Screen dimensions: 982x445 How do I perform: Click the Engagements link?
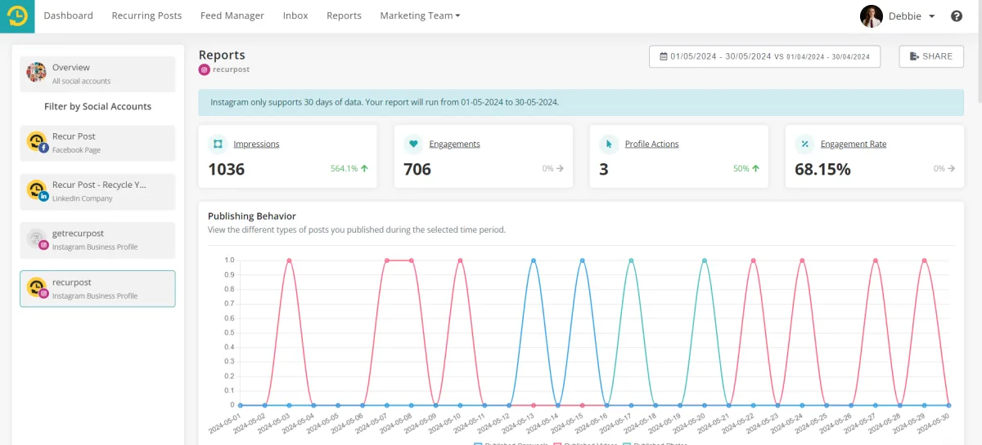(x=454, y=144)
